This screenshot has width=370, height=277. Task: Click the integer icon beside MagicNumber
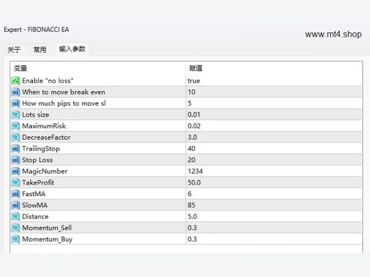(x=16, y=171)
